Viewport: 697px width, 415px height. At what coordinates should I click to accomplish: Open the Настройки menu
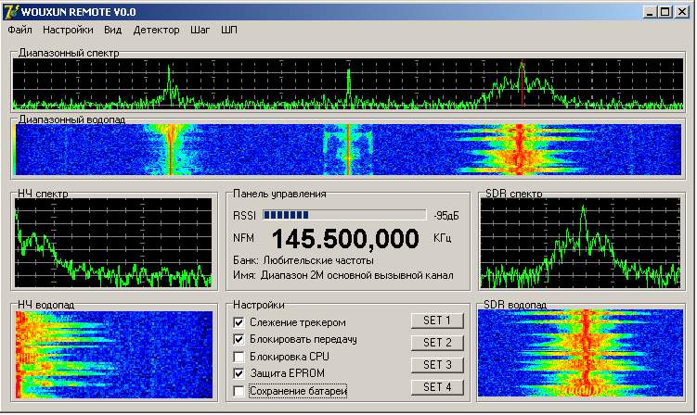tap(68, 31)
